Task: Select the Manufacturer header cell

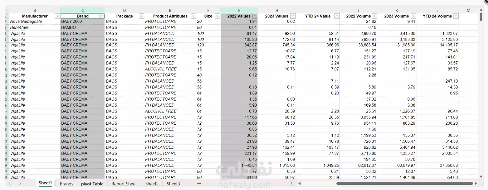Action: click(35, 16)
